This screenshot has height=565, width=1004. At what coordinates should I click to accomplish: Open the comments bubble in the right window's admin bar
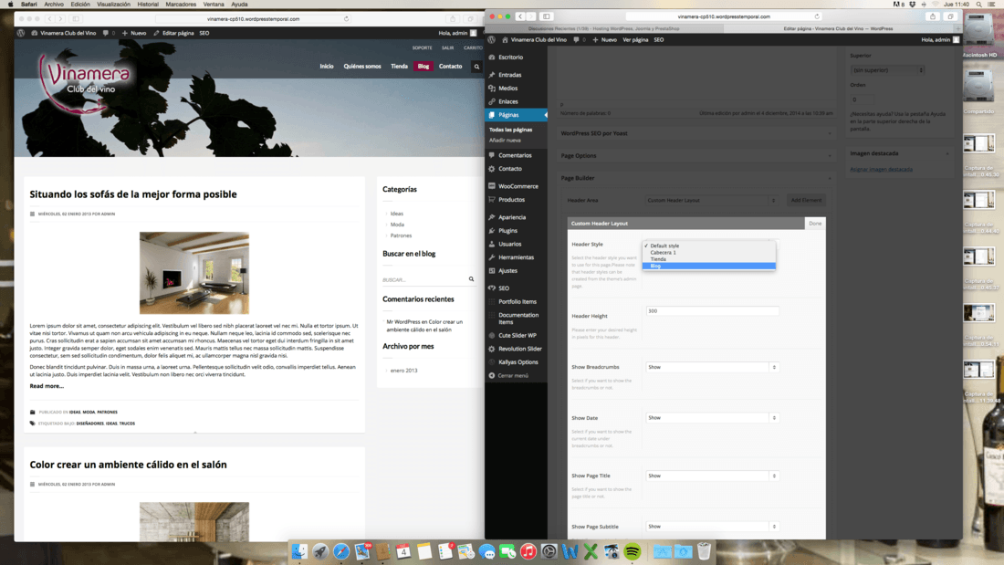(576, 40)
